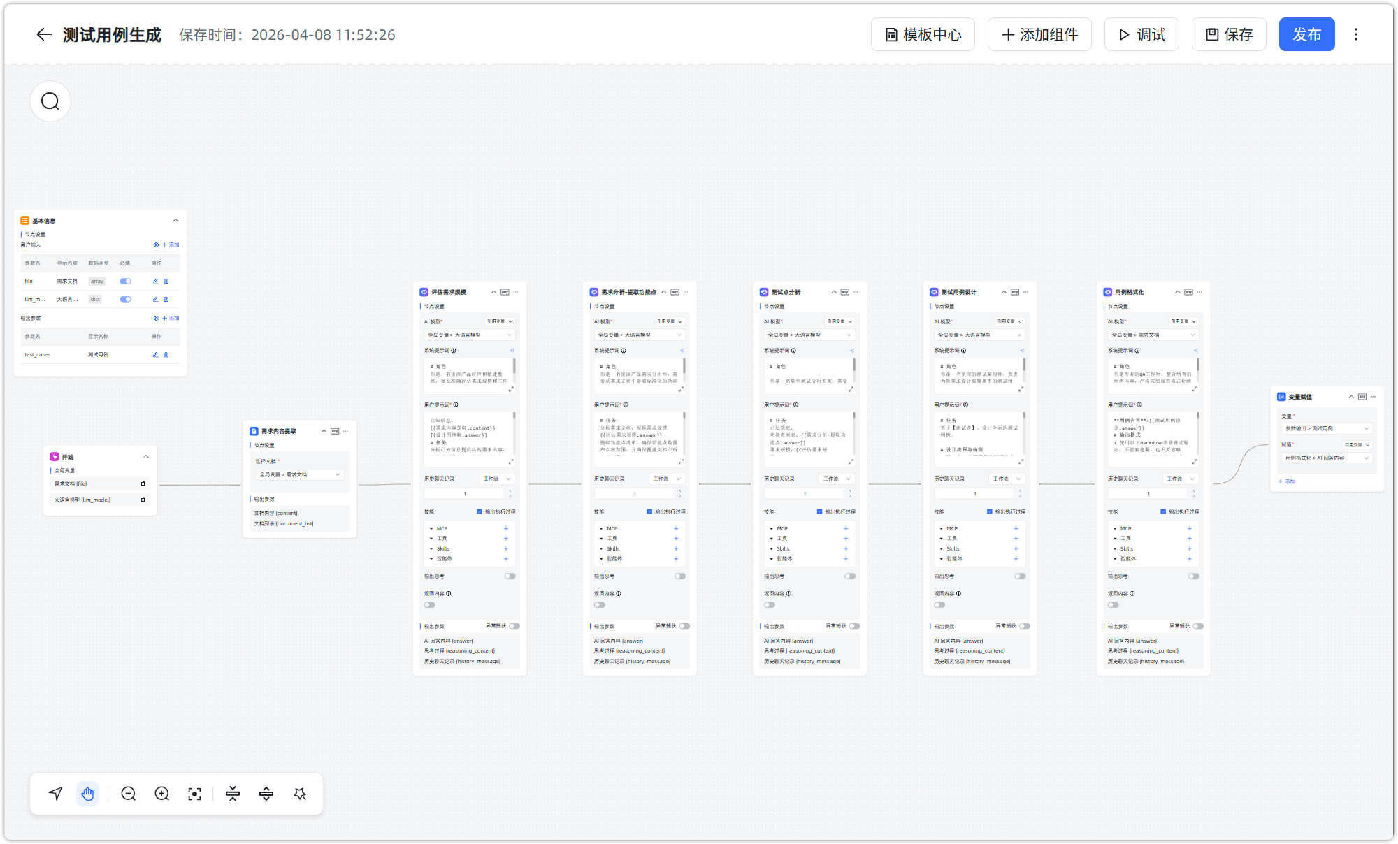Open more menu on 变量赋值 node
The width and height of the screenshot is (1398, 844).
1373,397
